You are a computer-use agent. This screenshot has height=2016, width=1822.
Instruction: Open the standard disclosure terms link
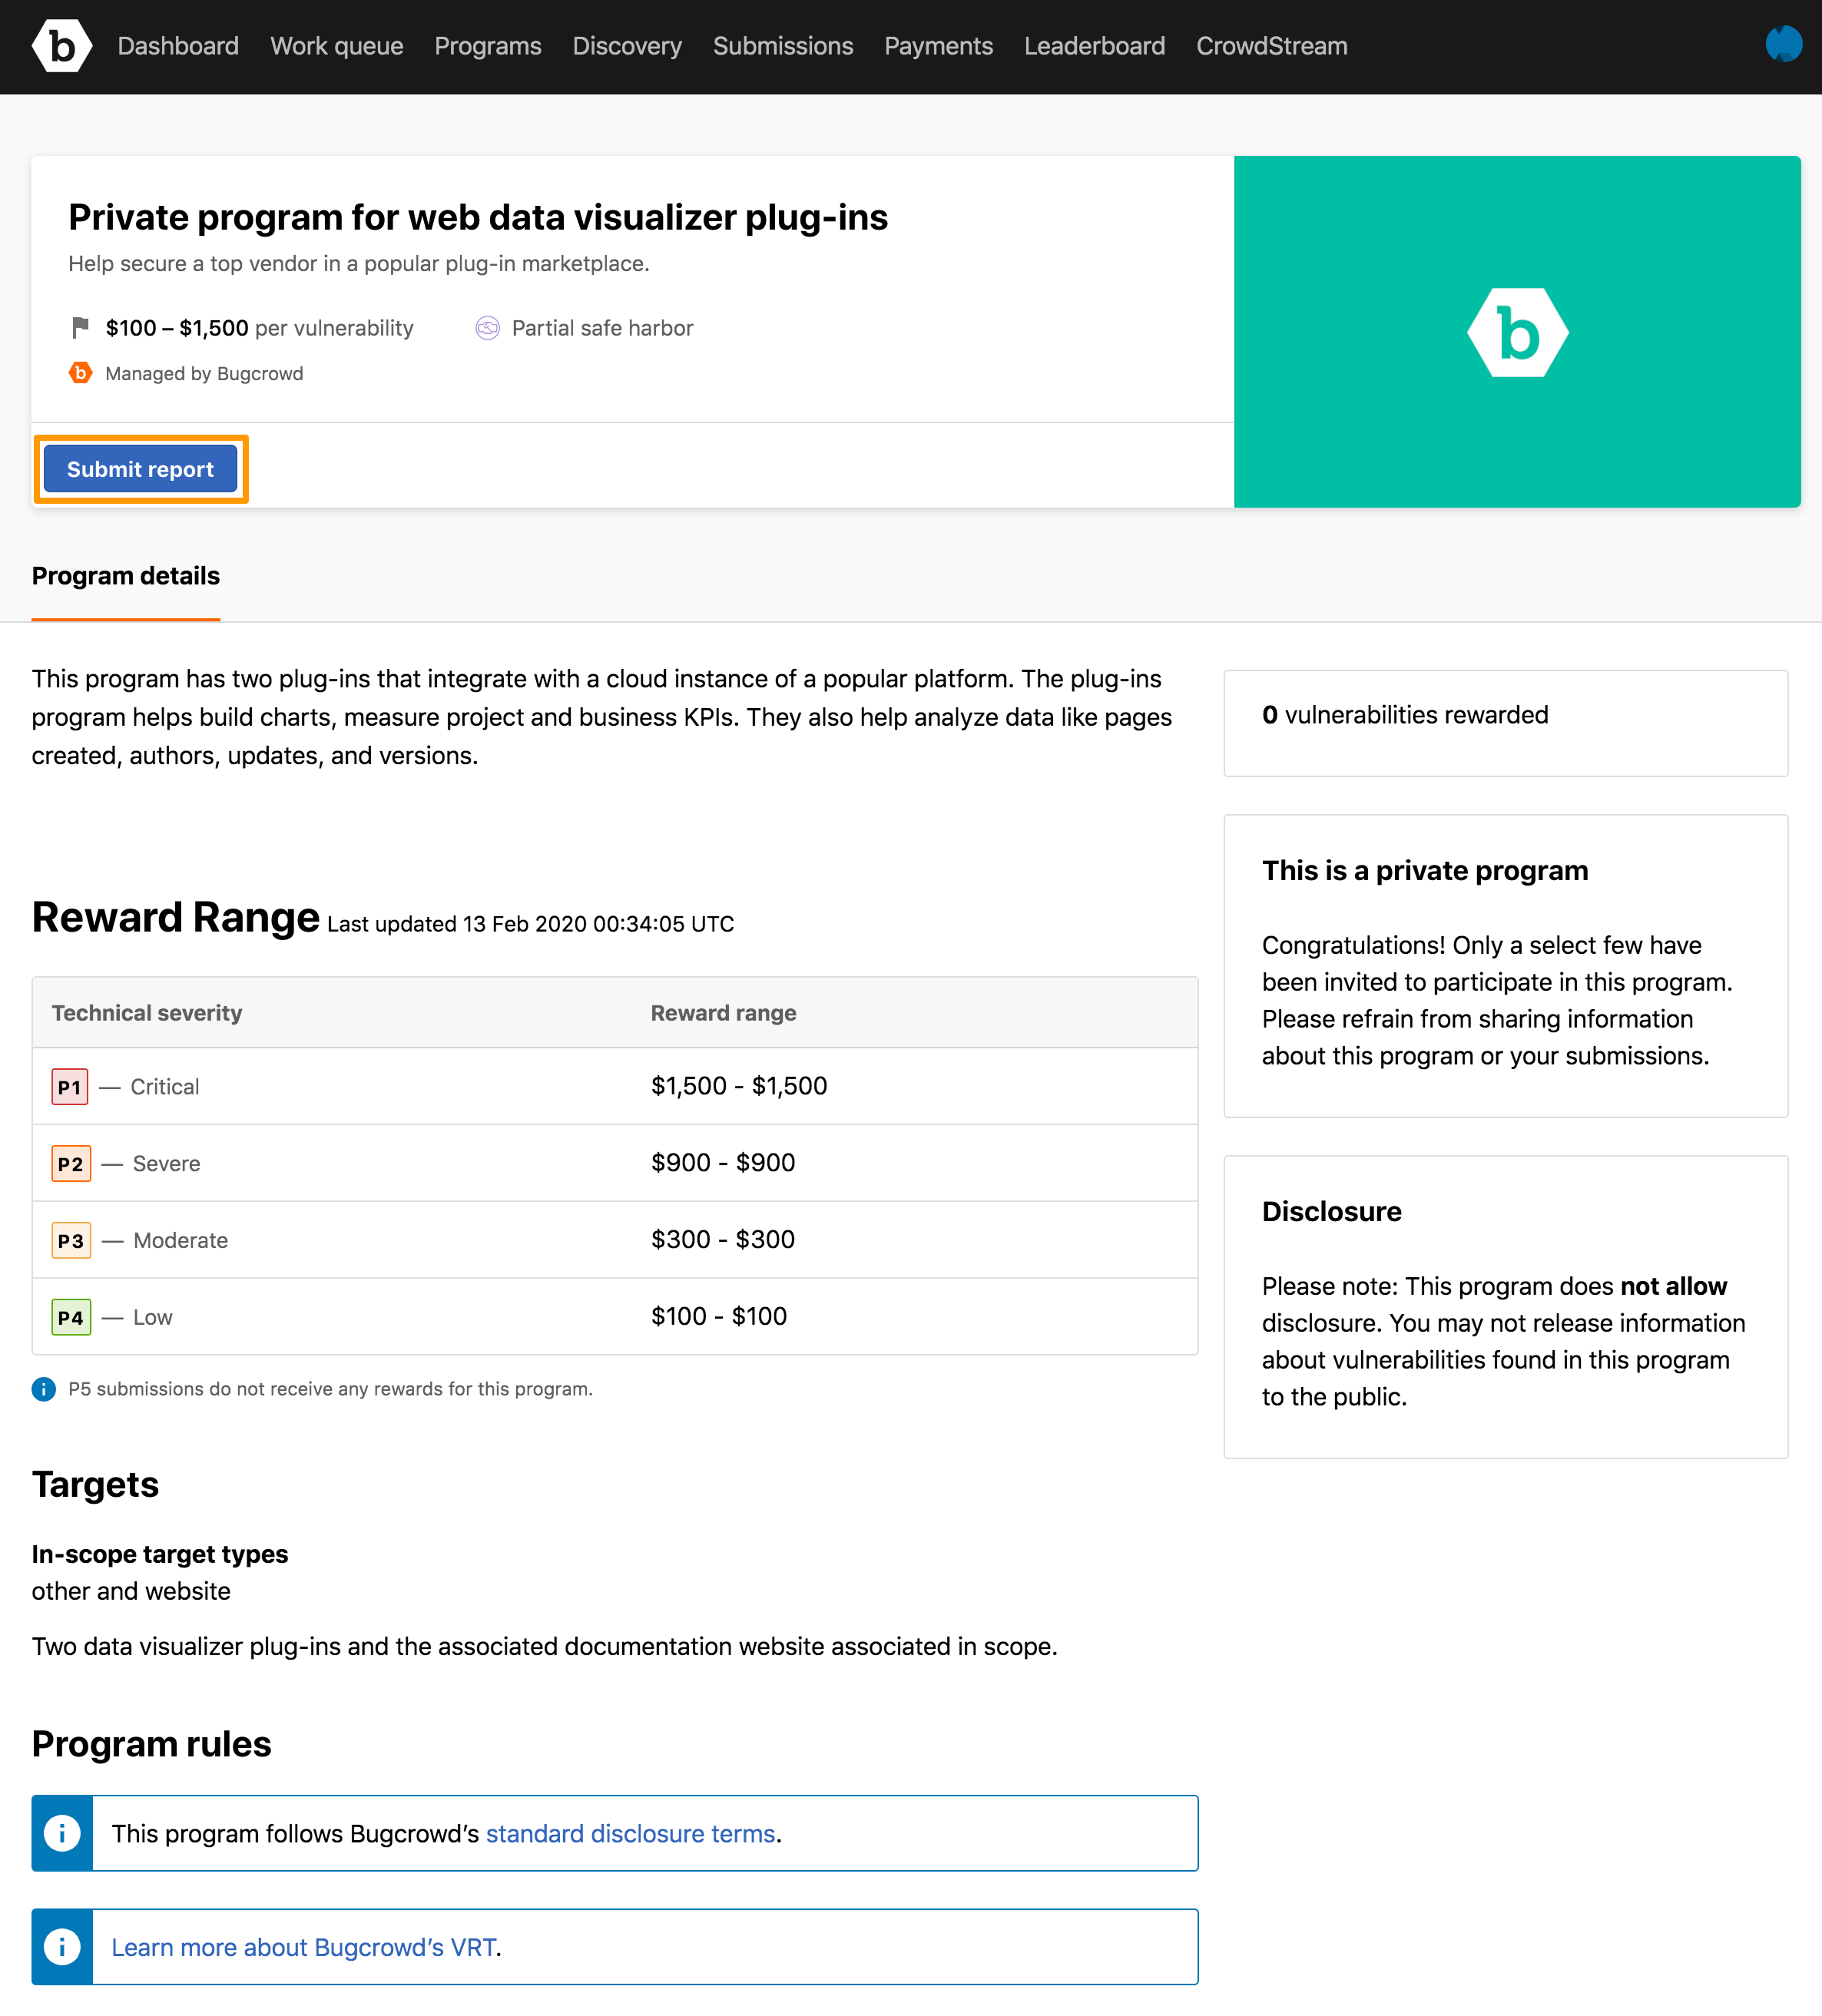point(630,1833)
